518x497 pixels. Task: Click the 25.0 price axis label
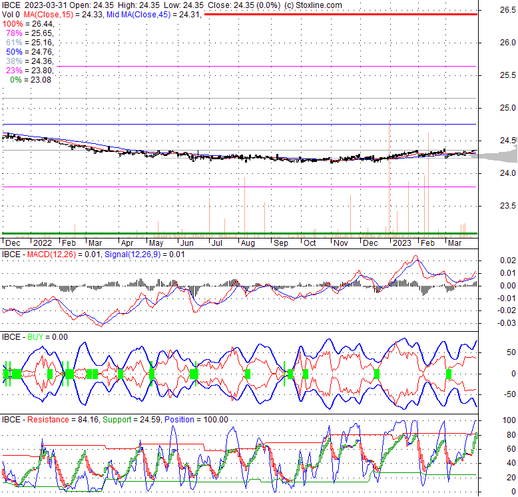point(508,108)
